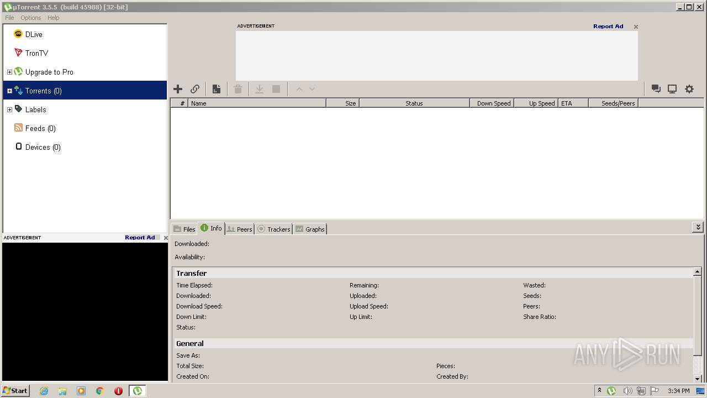Click the uTorrent taskbar button
The width and height of the screenshot is (707, 398).
pyautogui.click(x=137, y=391)
